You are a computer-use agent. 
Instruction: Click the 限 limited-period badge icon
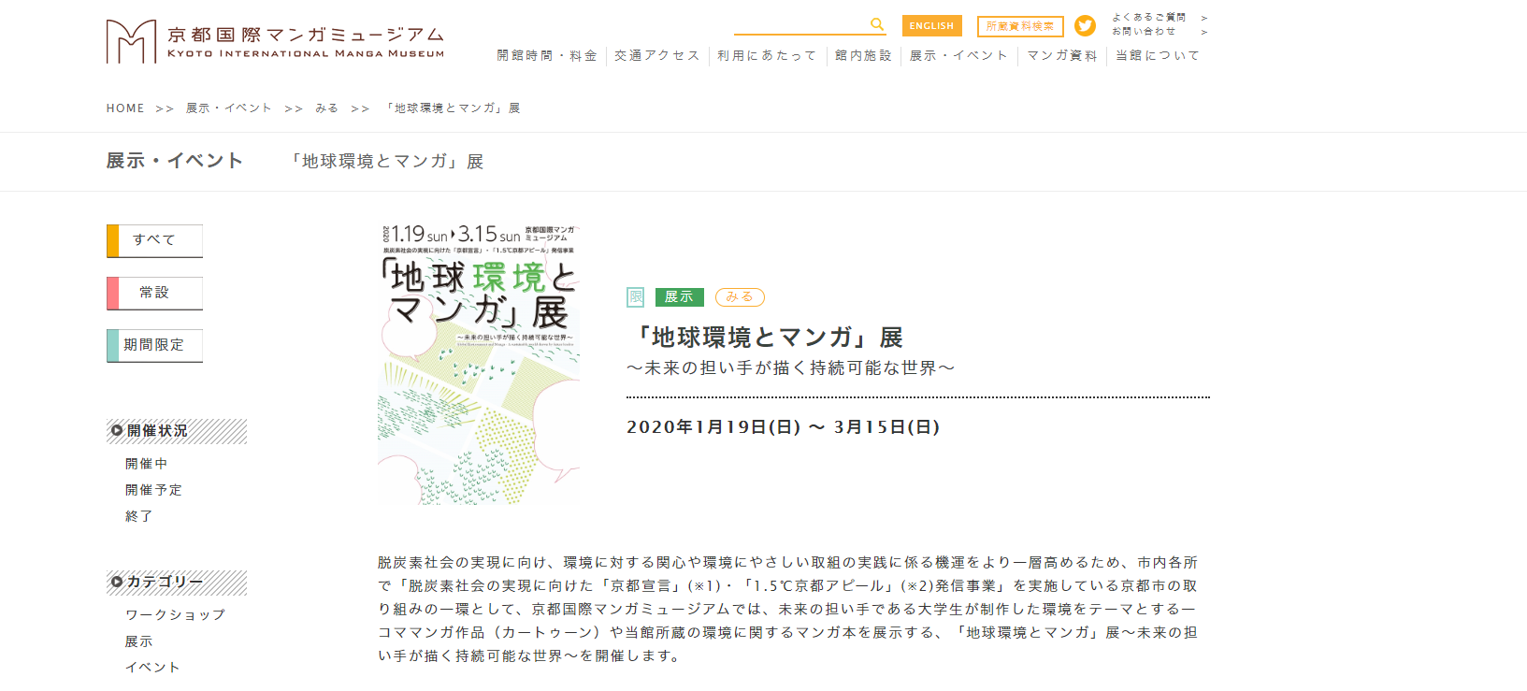pyautogui.click(x=636, y=297)
